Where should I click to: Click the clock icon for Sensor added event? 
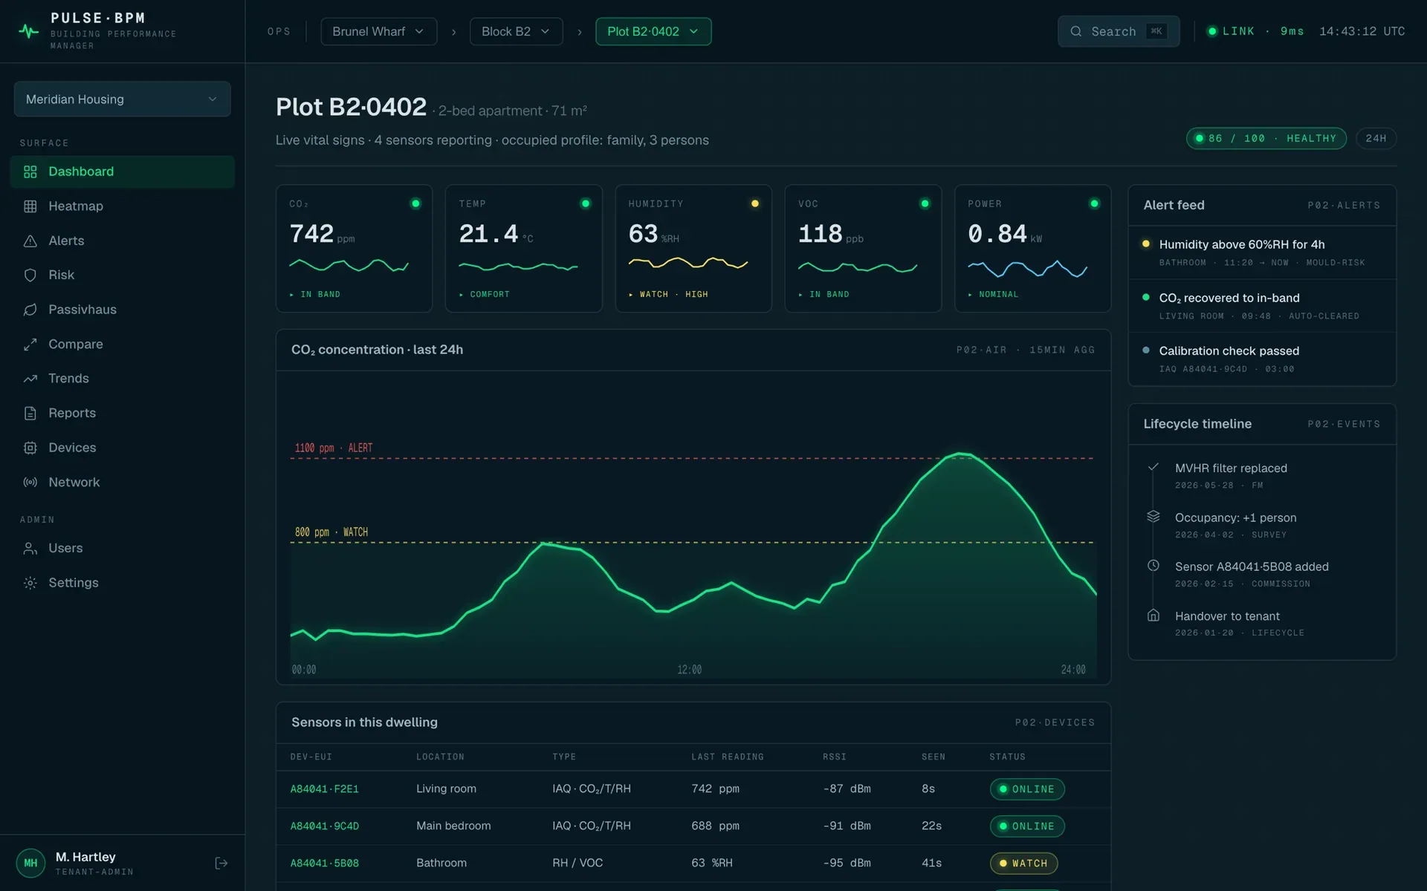pos(1153,565)
